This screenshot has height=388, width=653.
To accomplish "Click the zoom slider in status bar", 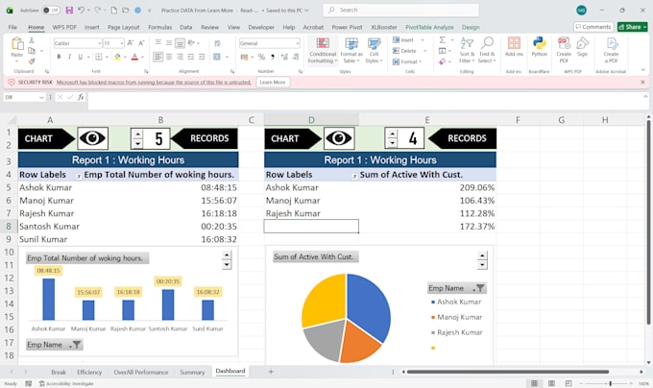I will tap(610, 383).
